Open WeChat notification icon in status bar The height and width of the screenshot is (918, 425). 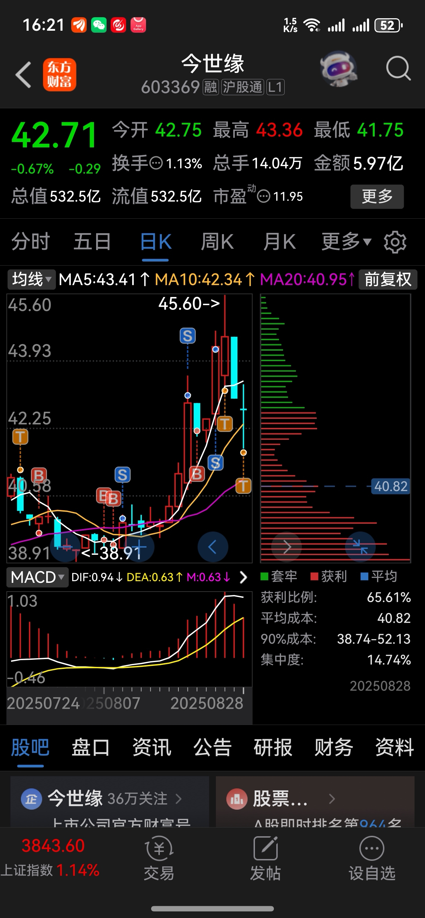pos(99,25)
